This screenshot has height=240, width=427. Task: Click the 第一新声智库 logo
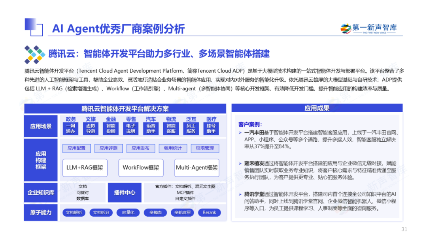pos(368,29)
